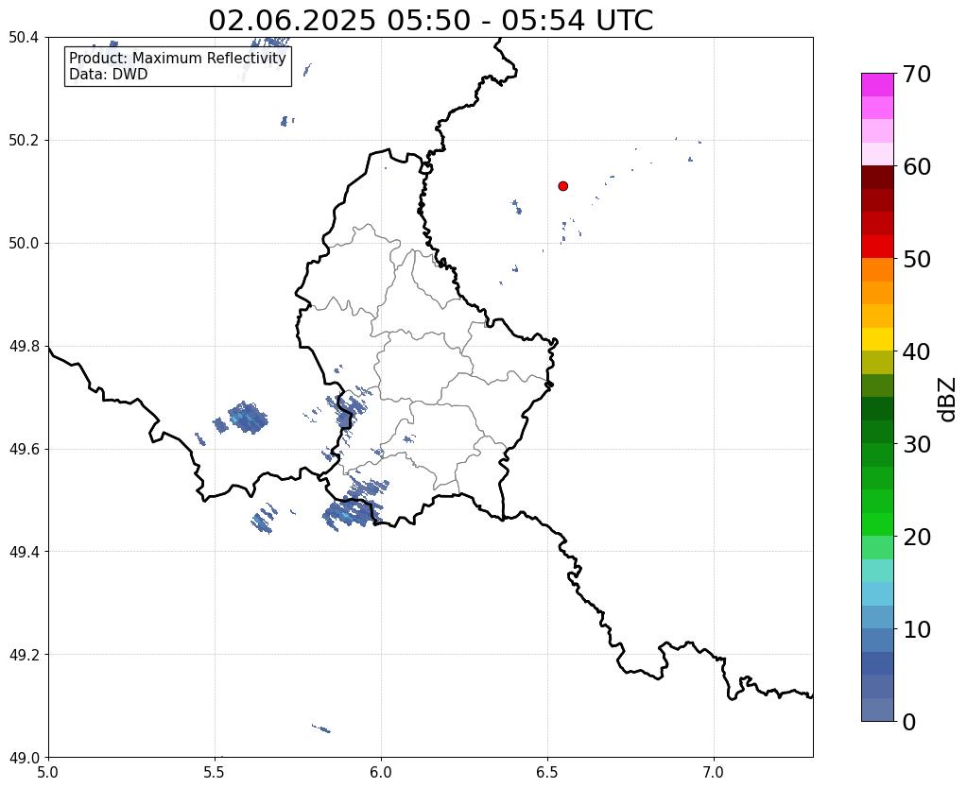Viewport: 967px width, 788px height.
Task: Click the 'Data: DWD' label
Action: pyautogui.click(x=109, y=75)
